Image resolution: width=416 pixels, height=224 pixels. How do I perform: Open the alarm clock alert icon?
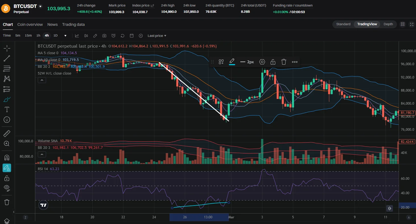click(113, 36)
